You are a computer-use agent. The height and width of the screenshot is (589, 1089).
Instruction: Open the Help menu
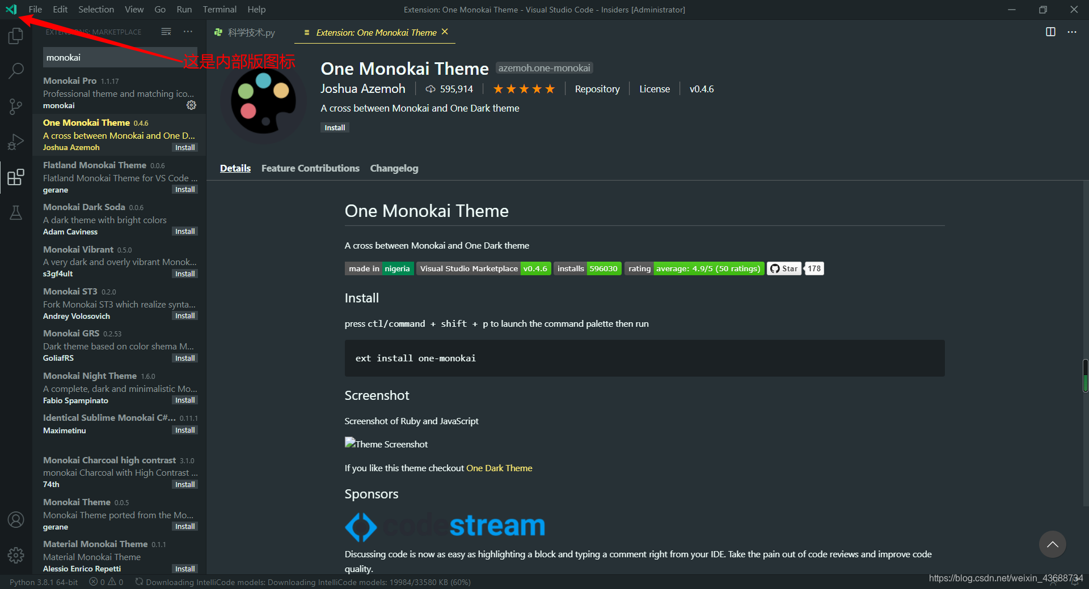pos(256,9)
